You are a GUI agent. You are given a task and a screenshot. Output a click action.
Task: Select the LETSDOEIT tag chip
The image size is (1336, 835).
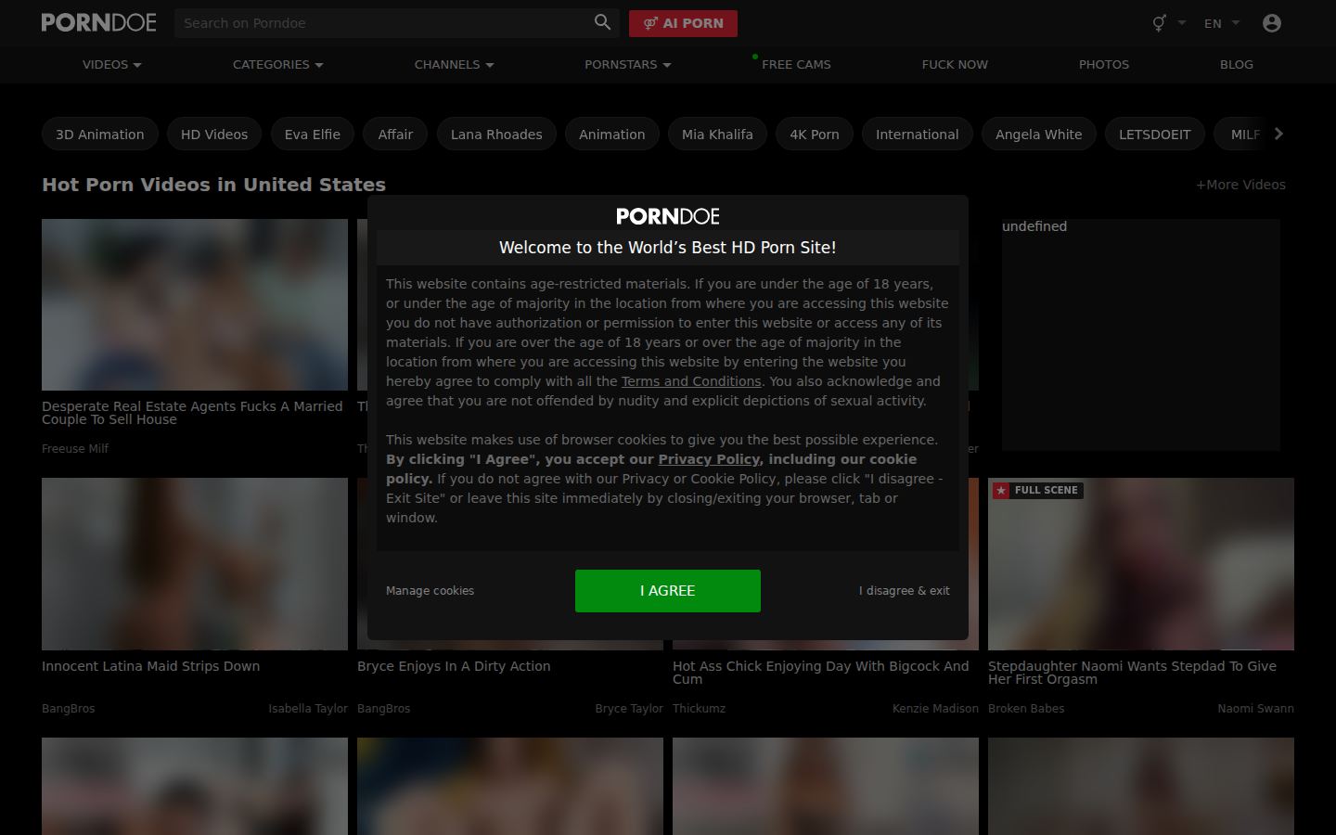pyautogui.click(x=1155, y=134)
